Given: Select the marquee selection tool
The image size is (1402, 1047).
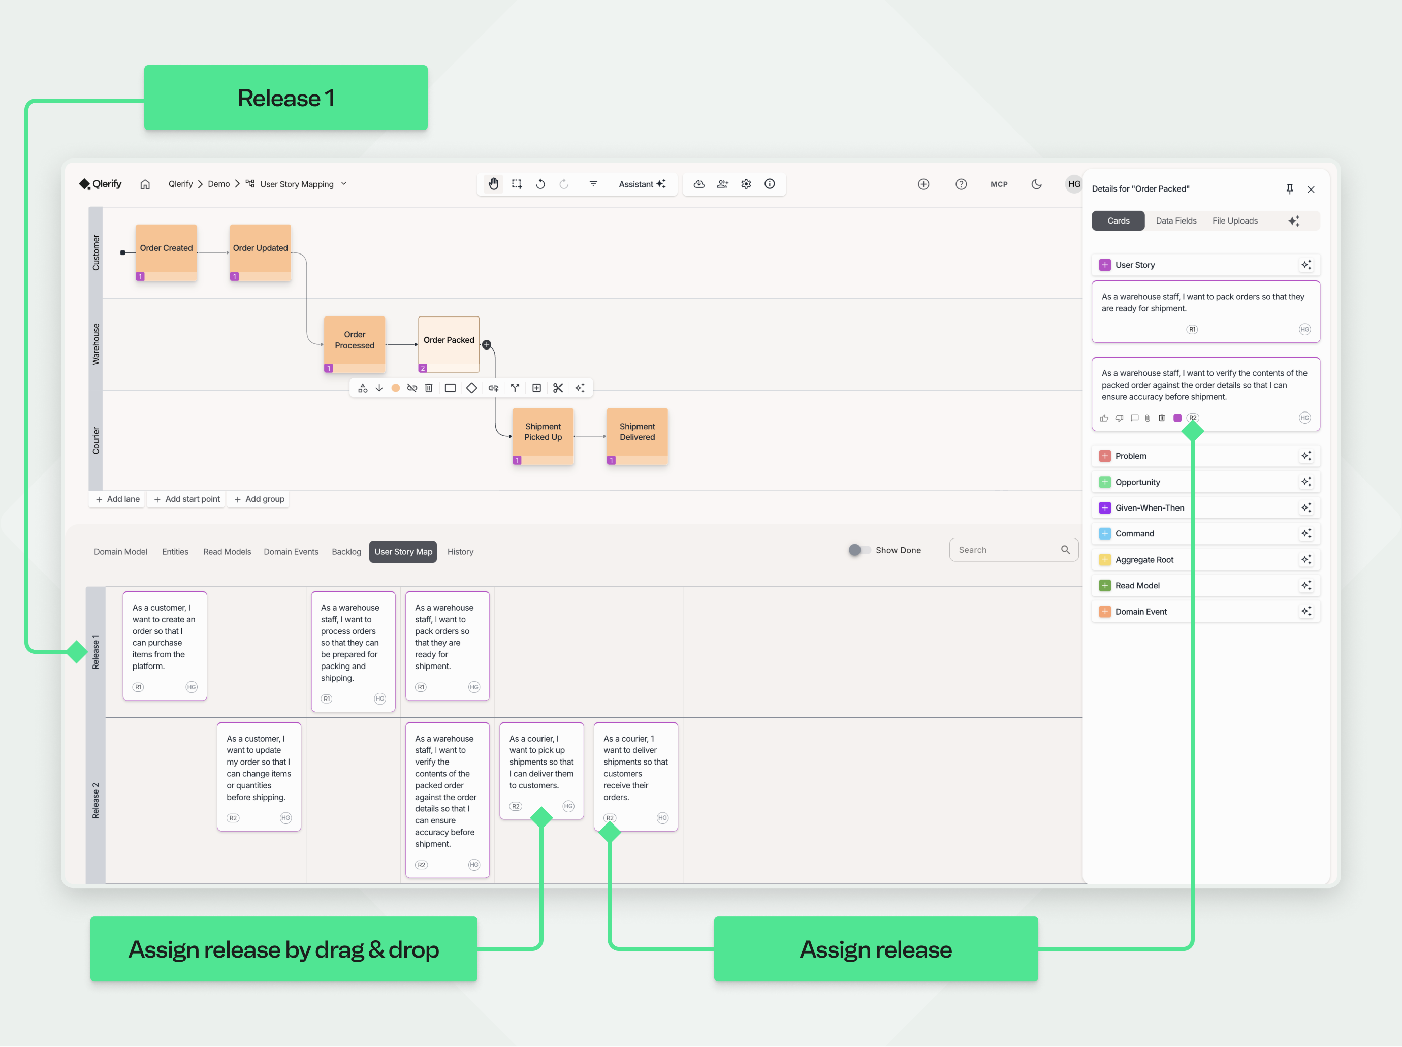Looking at the screenshot, I should pos(517,184).
